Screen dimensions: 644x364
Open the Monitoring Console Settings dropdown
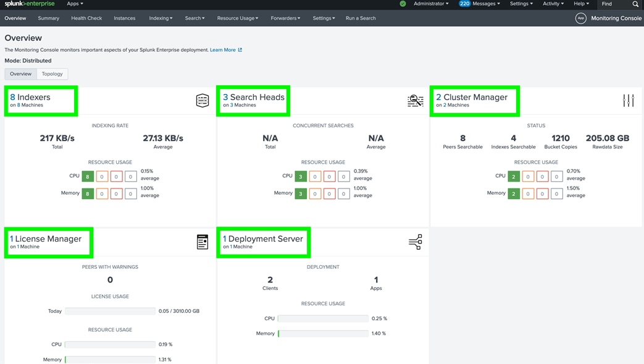click(x=324, y=18)
